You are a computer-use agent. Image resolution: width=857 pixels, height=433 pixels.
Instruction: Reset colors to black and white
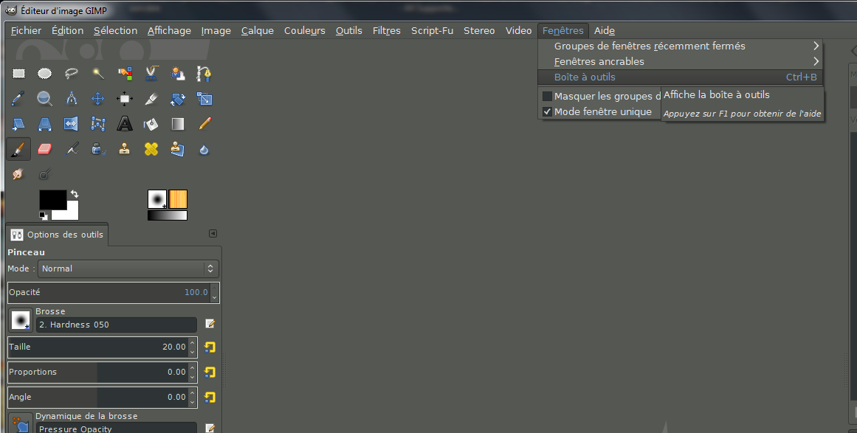43,216
